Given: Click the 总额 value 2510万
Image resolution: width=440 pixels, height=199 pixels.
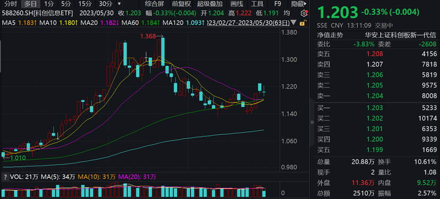Looking at the screenshot, I should [x=364, y=193].
